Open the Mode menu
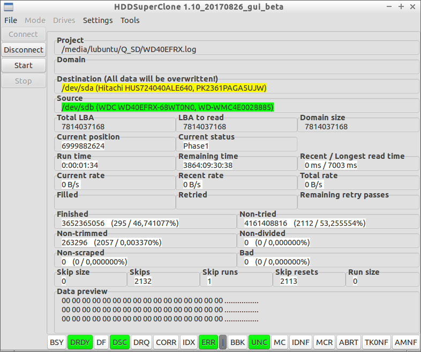The image size is (421, 352). tap(35, 20)
